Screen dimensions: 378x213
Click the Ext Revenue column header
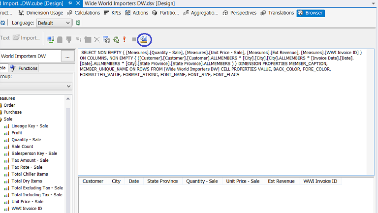click(282, 181)
